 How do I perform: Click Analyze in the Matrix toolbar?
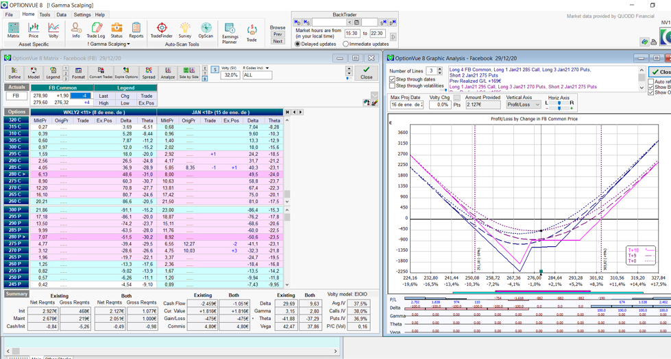(168, 73)
